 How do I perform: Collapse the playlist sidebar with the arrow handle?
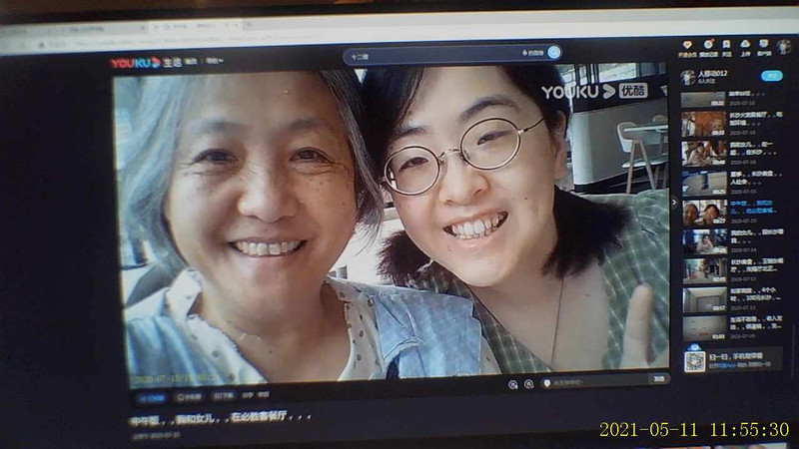(673, 203)
